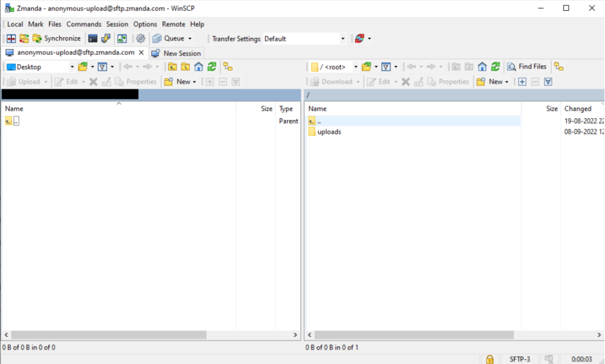Open the Help menu

197,24
